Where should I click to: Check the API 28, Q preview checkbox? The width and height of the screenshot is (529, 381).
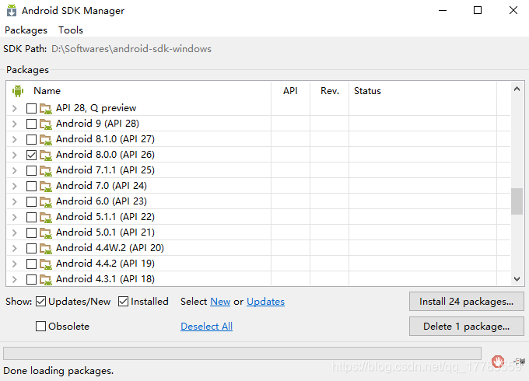[31, 108]
